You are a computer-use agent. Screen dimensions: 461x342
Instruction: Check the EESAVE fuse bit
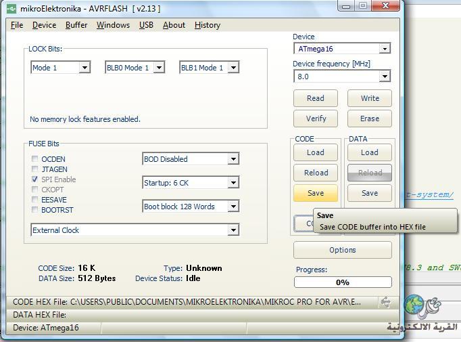pos(34,199)
